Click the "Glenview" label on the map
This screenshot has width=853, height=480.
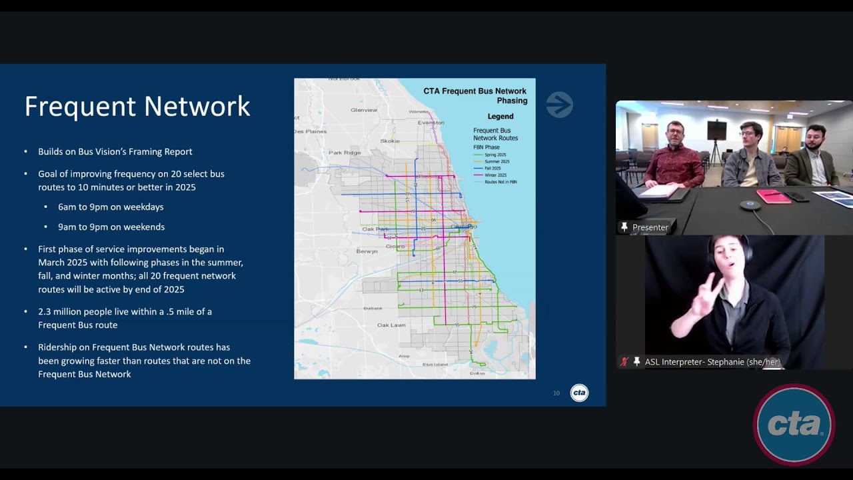364,110
